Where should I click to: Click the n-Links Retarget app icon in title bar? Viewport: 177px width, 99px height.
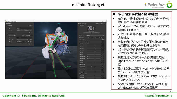pos(6,21)
